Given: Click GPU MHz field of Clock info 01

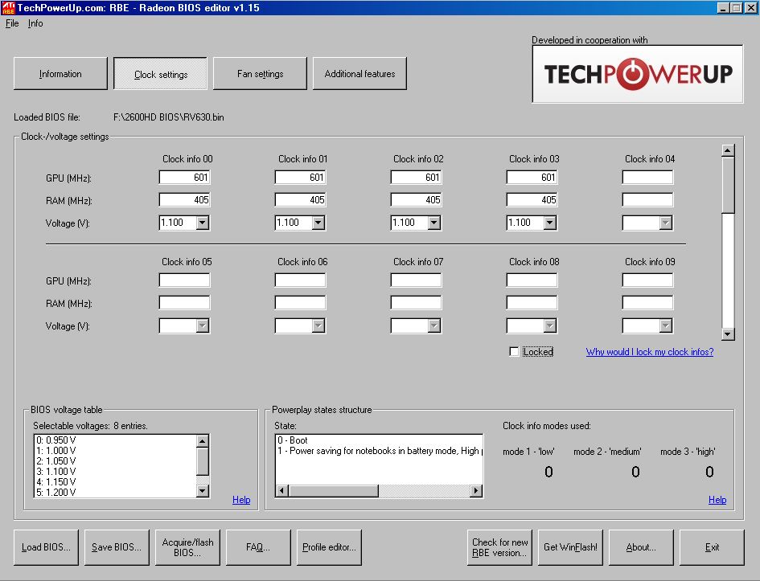Looking at the screenshot, I should pyautogui.click(x=300, y=178).
